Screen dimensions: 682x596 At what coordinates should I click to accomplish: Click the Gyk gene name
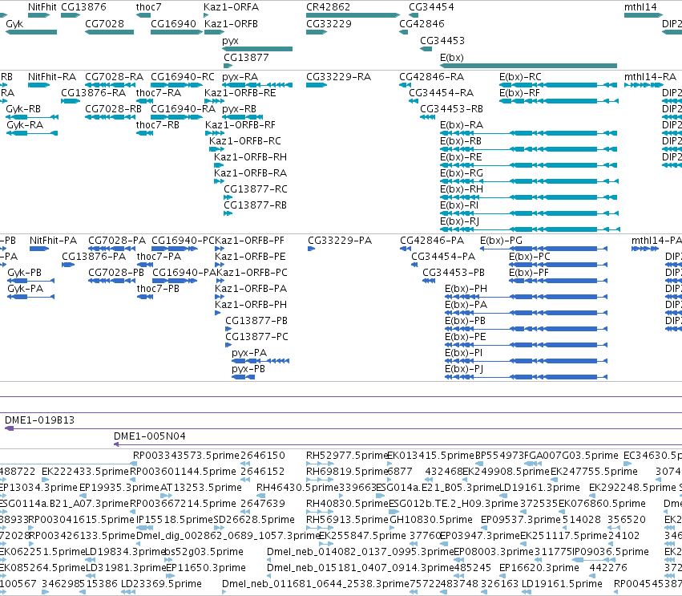point(14,24)
